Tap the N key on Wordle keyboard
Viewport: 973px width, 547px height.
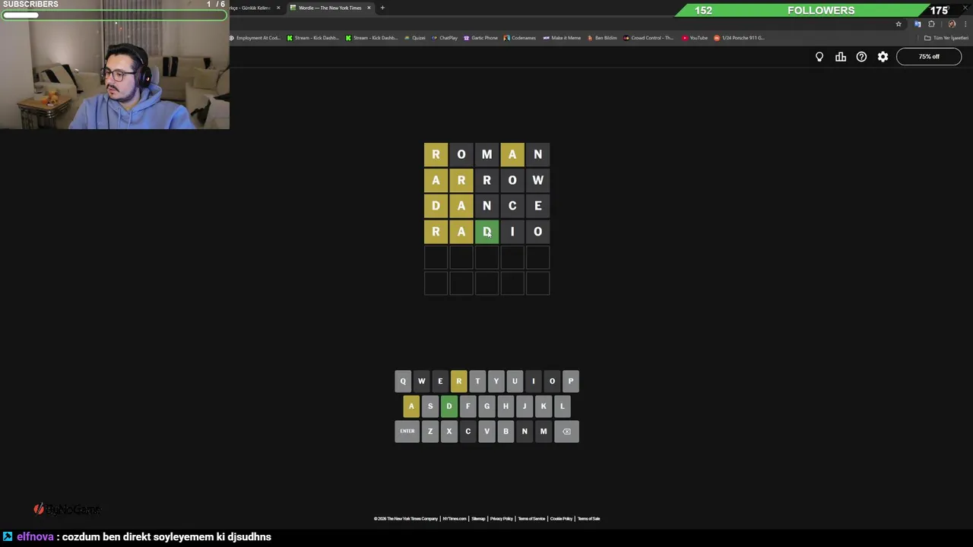[x=524, y=432]
